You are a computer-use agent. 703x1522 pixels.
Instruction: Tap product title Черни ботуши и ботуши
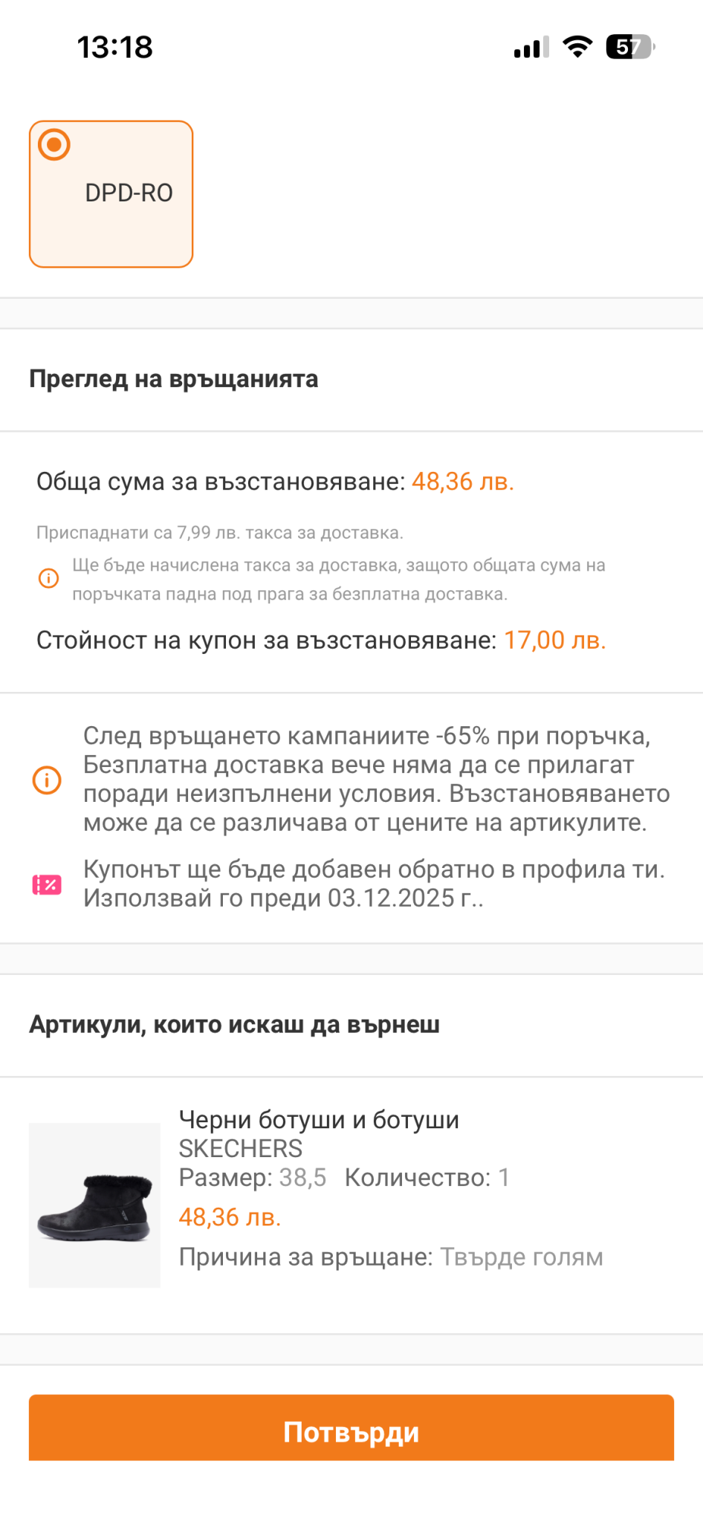click(x=319, y=1119)
